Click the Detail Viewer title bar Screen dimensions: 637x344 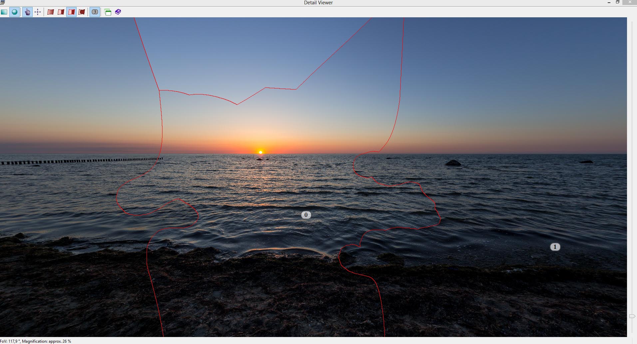tap(318, 3)
